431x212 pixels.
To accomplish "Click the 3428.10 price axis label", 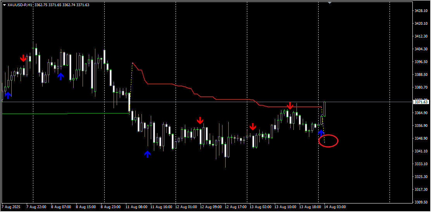I will coord(421,11).
